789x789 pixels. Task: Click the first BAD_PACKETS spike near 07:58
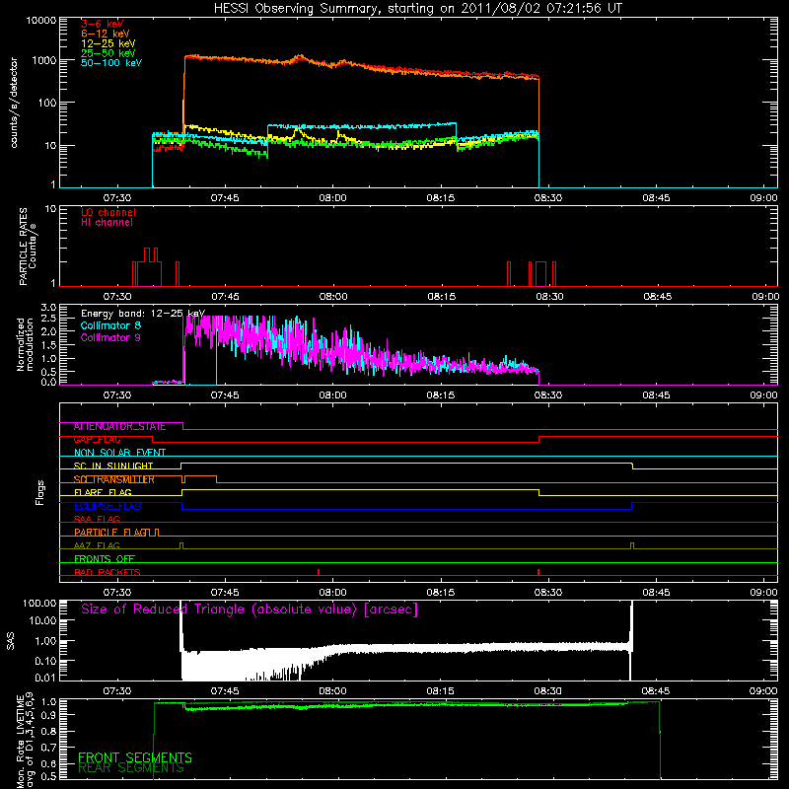(x=319, y=572)
